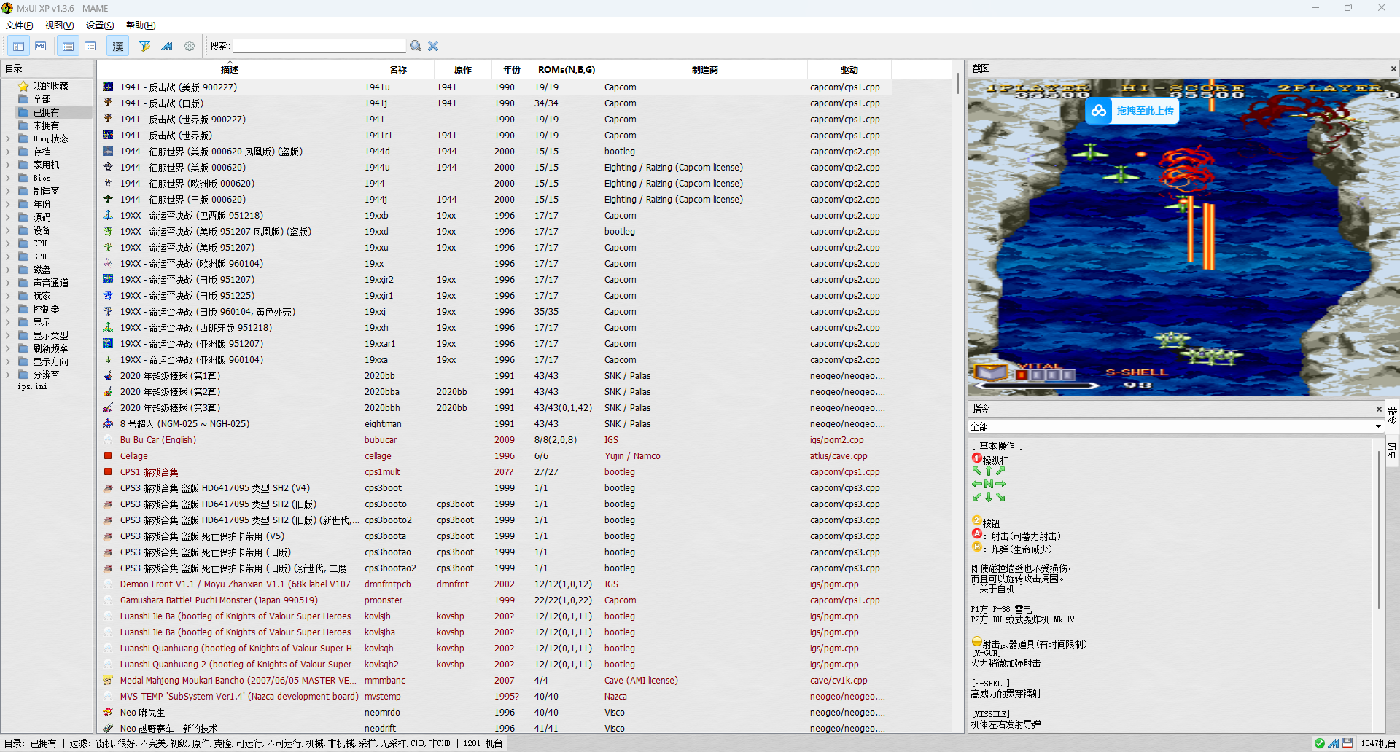This screenshot has width=1400, height=752.
Task: Expand the 存档 tree node
Action: [x=7, y=152]
